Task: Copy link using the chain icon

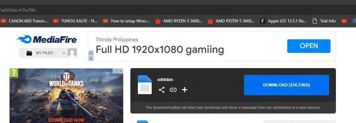Action: tap(173, 90)
